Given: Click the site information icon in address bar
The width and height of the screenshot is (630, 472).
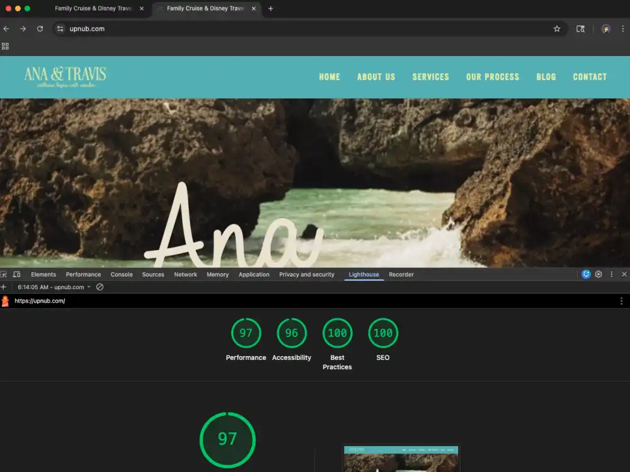Looking at the screenshot, I should 60,29.
